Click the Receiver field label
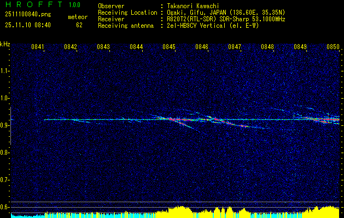The width and height of the screenshot is (344, 218). pyautogui.click(x=111, y=19)
